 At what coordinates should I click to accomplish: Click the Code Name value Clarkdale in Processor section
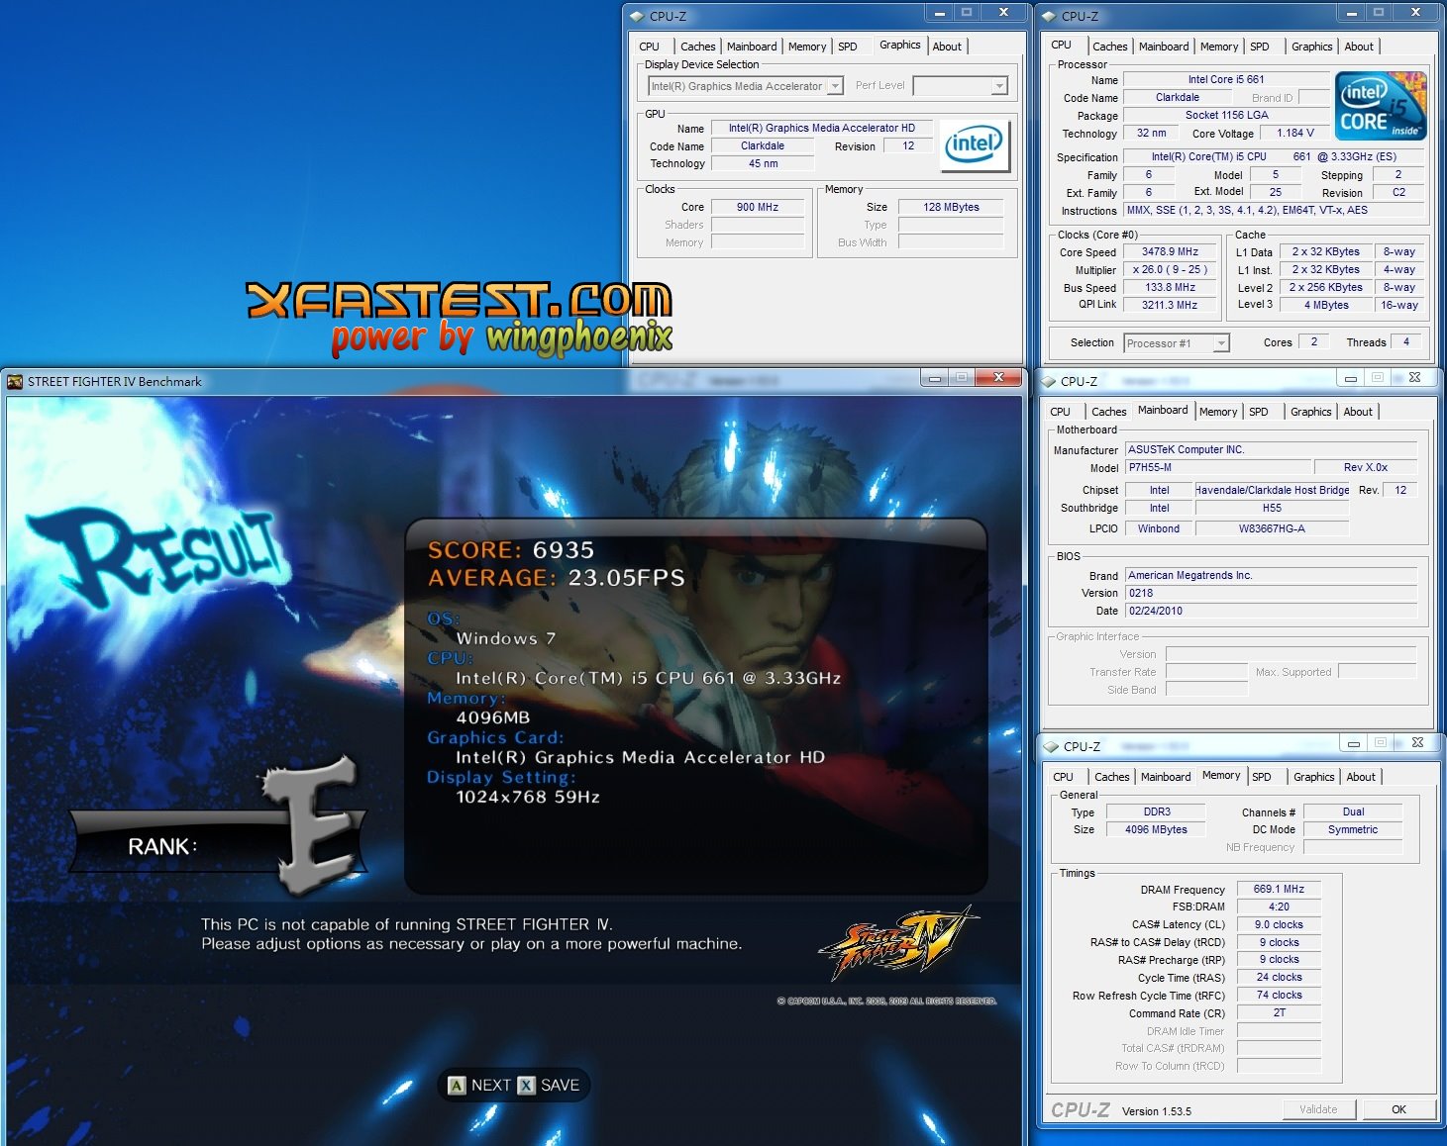point(1178,97)
